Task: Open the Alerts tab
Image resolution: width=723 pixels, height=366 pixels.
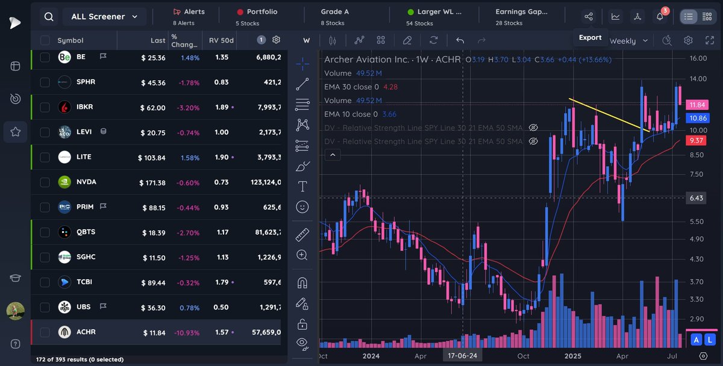Action: pyautogui.click(x=189, y=17)
